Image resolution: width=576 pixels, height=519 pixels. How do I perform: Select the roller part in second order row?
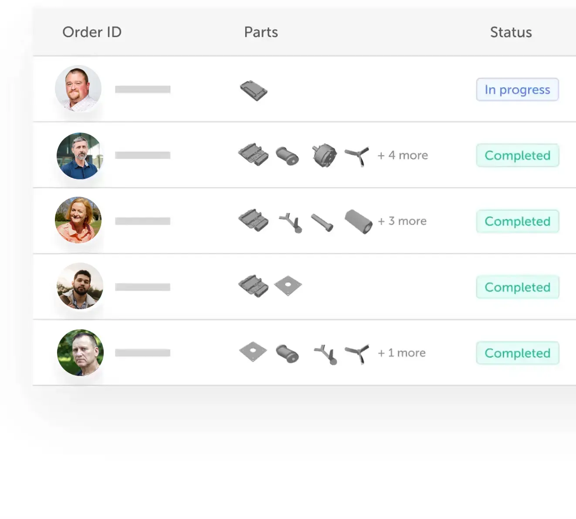point(288,156)
